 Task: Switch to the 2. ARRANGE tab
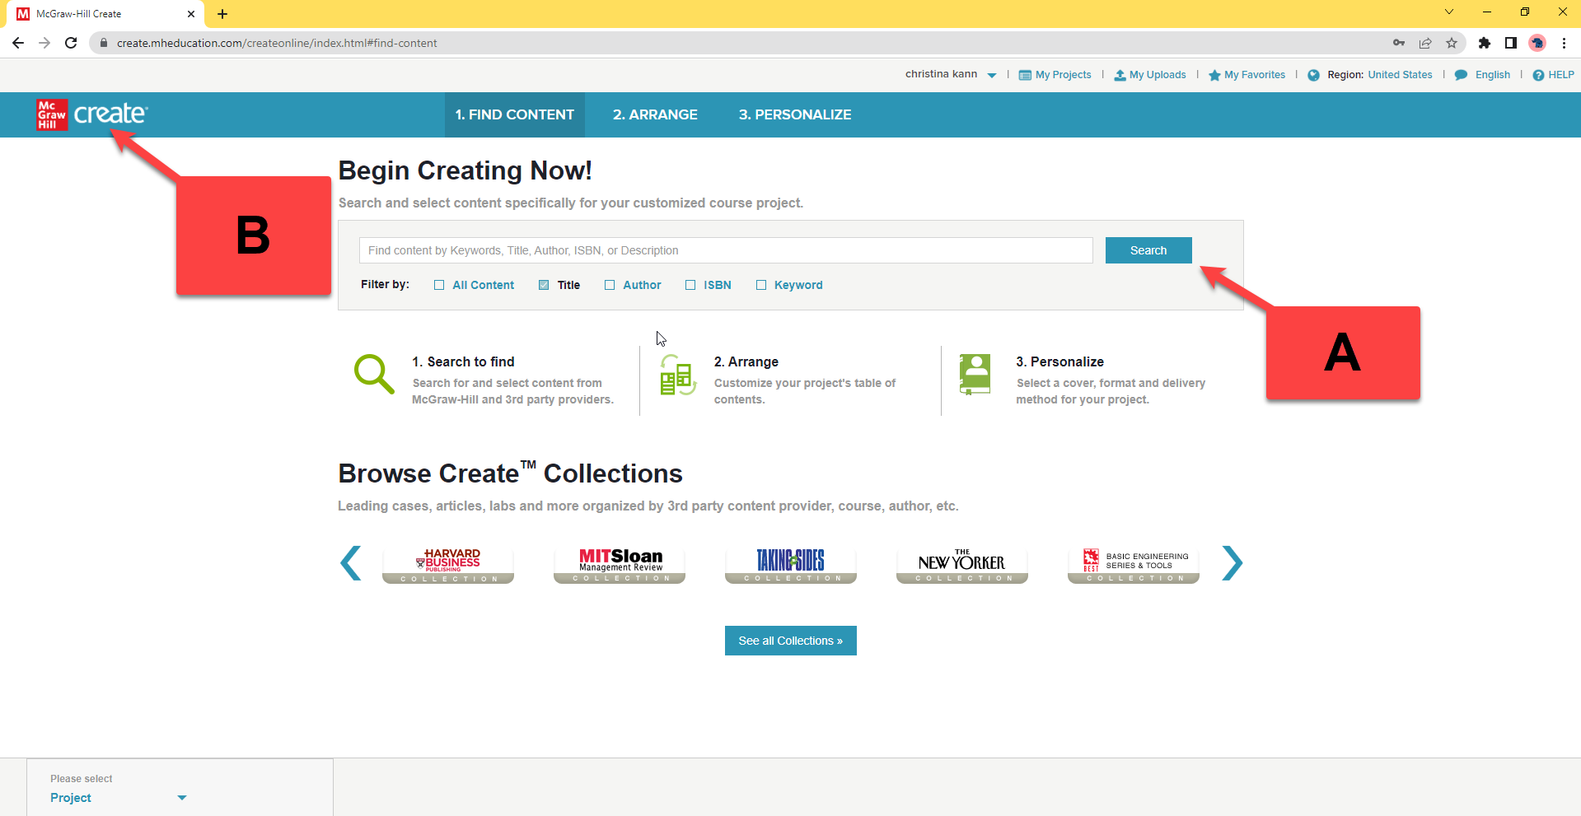coord(654,114)
